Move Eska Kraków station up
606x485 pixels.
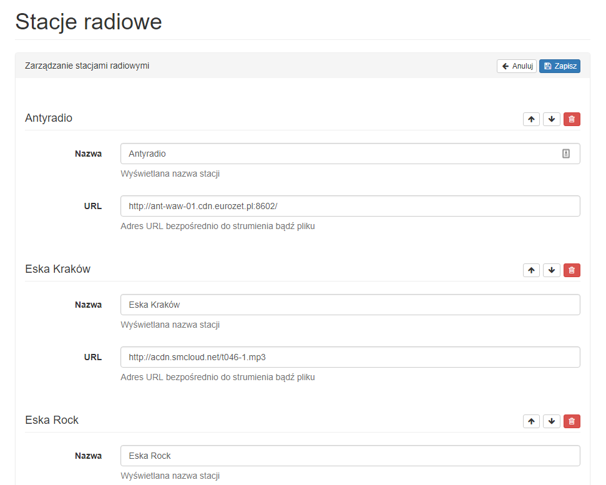point(531,270)
